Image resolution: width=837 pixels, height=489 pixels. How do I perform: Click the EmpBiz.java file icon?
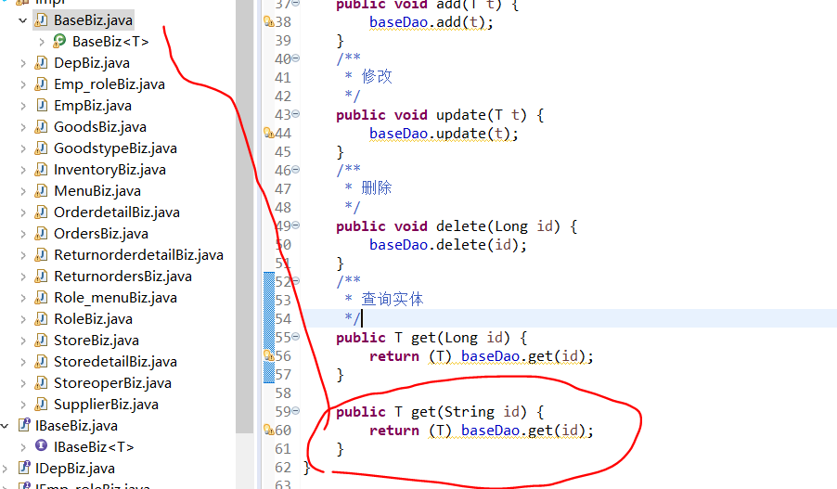pos(41,106)
